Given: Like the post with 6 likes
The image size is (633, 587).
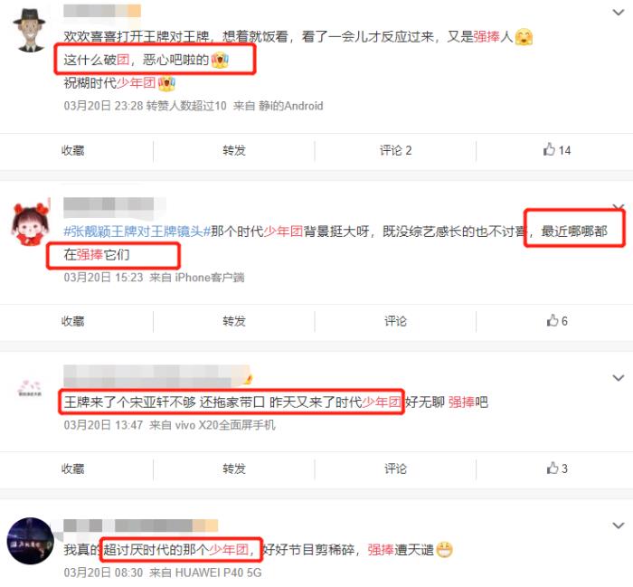Looking at the screenshot, I should coord(557,321).
